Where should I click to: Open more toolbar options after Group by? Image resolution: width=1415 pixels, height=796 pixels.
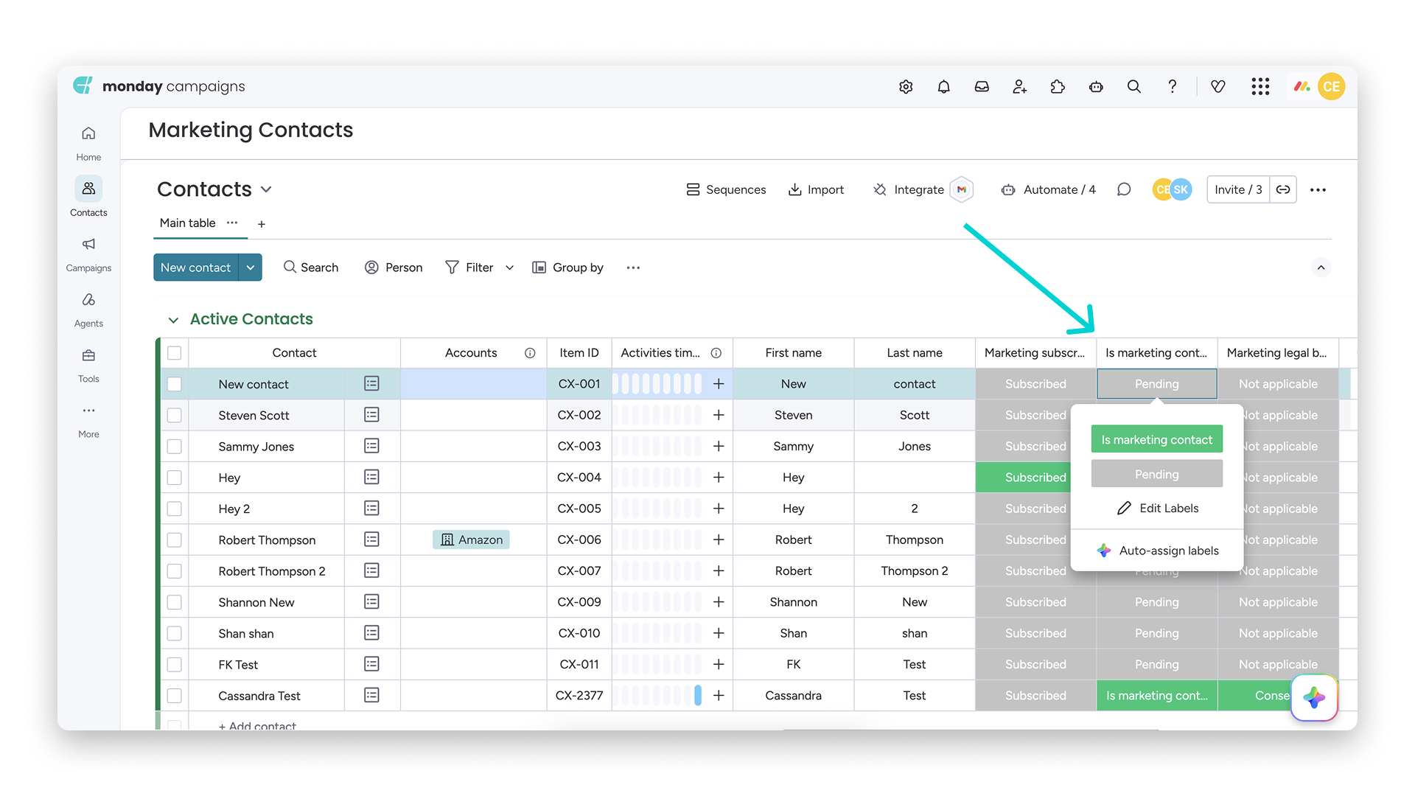coord(633,268)
